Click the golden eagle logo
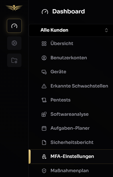113x177 pixels. (14, 8)
